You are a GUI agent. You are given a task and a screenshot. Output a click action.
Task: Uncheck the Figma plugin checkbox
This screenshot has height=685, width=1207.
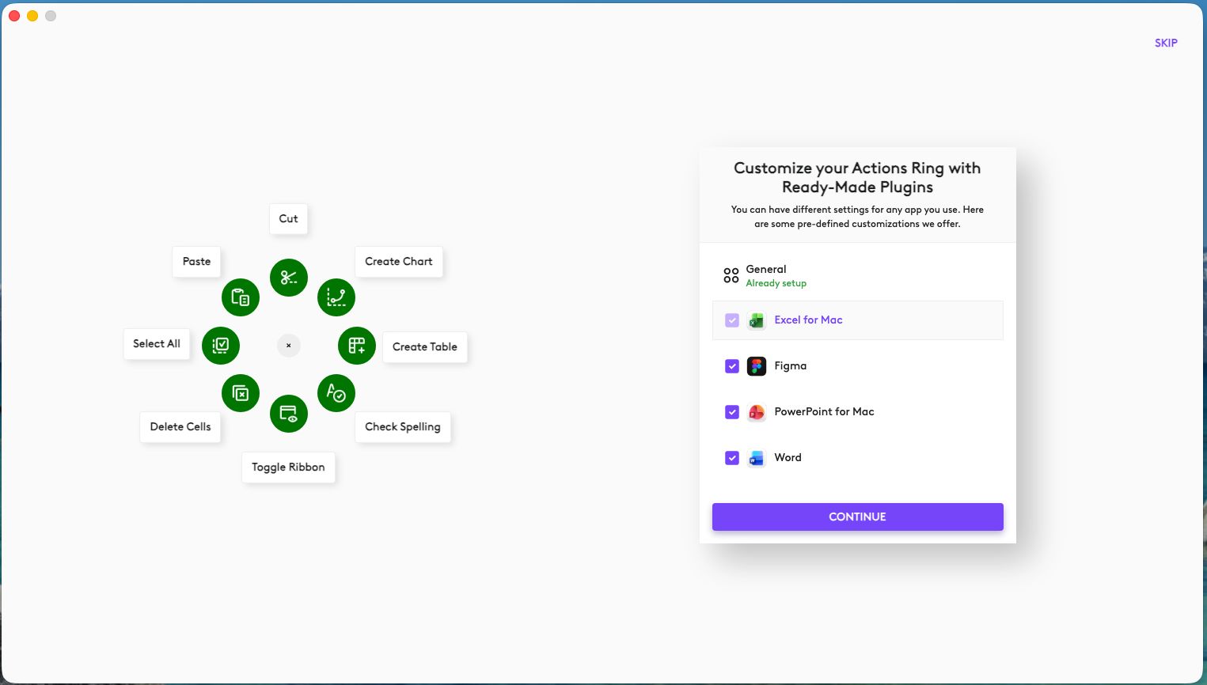[732, 366]
